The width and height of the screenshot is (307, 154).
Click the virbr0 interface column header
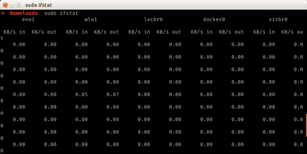(278, 20)
